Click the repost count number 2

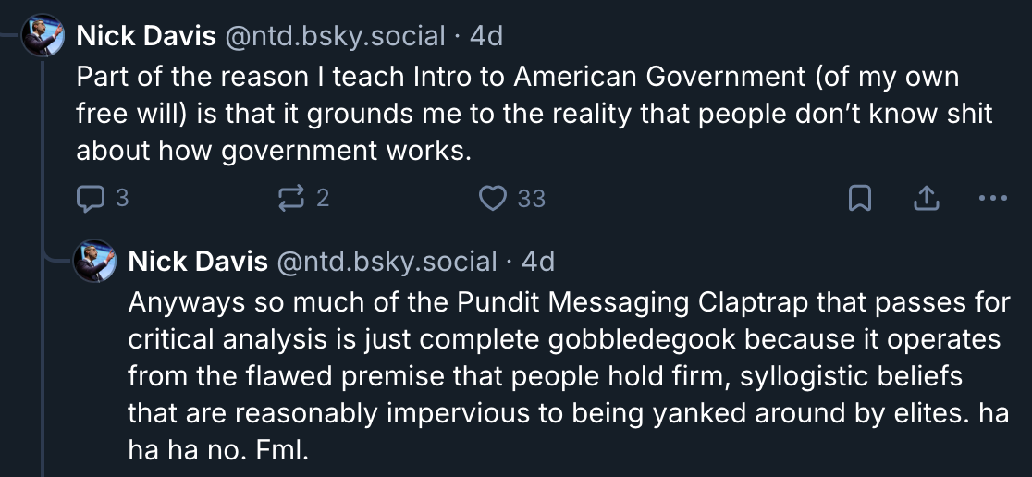click(321, 198)
